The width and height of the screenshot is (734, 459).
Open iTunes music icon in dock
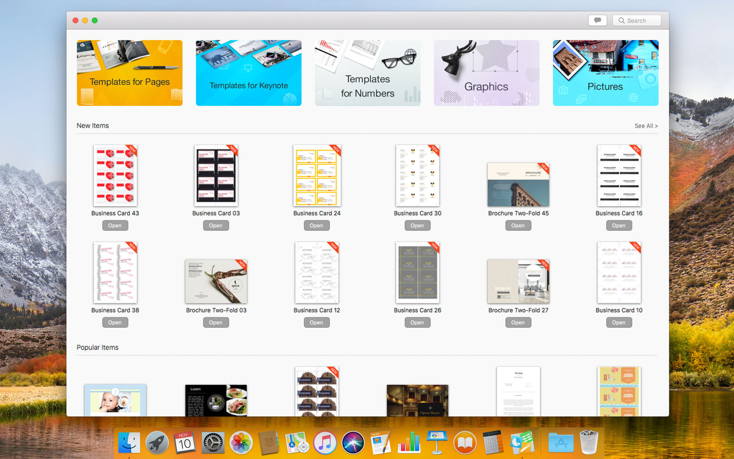(x=325, y=443)
